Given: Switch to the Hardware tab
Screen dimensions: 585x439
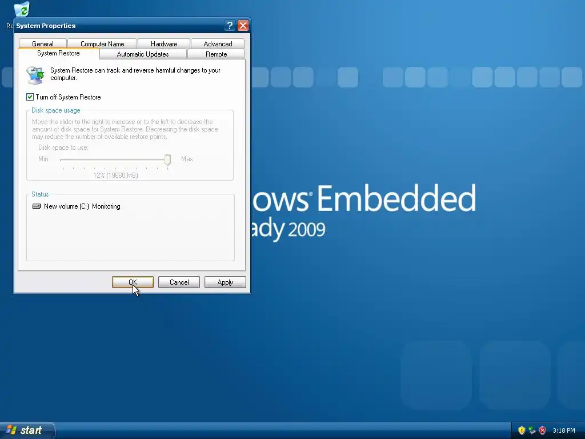Looking at the screenshot, I should click(x=164, y=43).
